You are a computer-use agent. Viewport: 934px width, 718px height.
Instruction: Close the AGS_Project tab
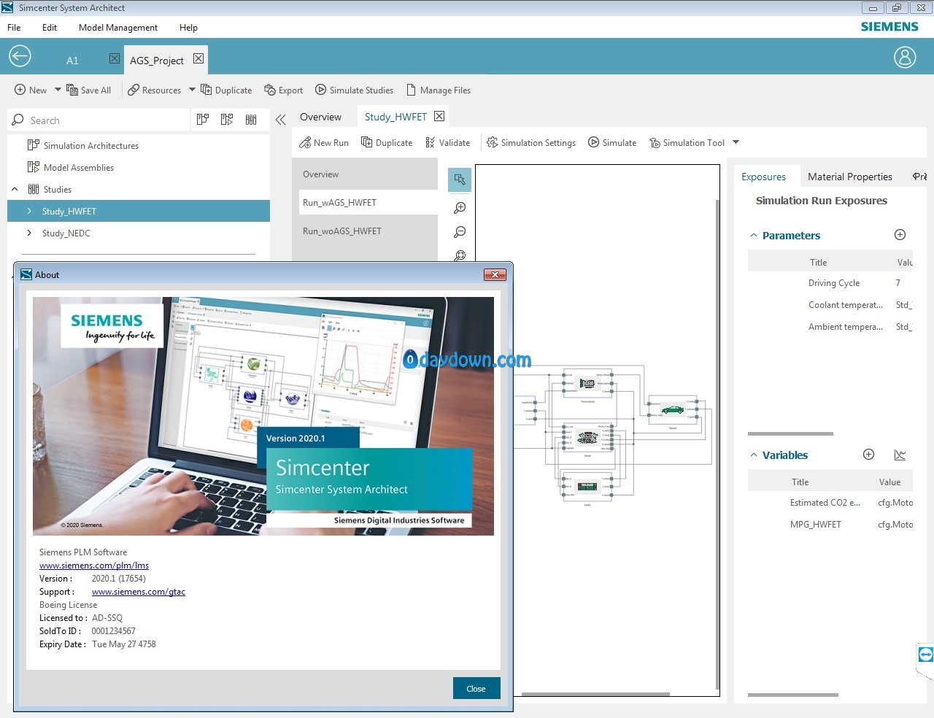(x=198, y=58)
